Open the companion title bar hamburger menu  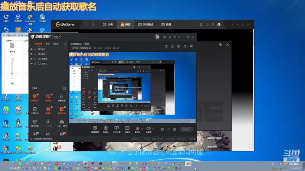(x=179, y=36)
